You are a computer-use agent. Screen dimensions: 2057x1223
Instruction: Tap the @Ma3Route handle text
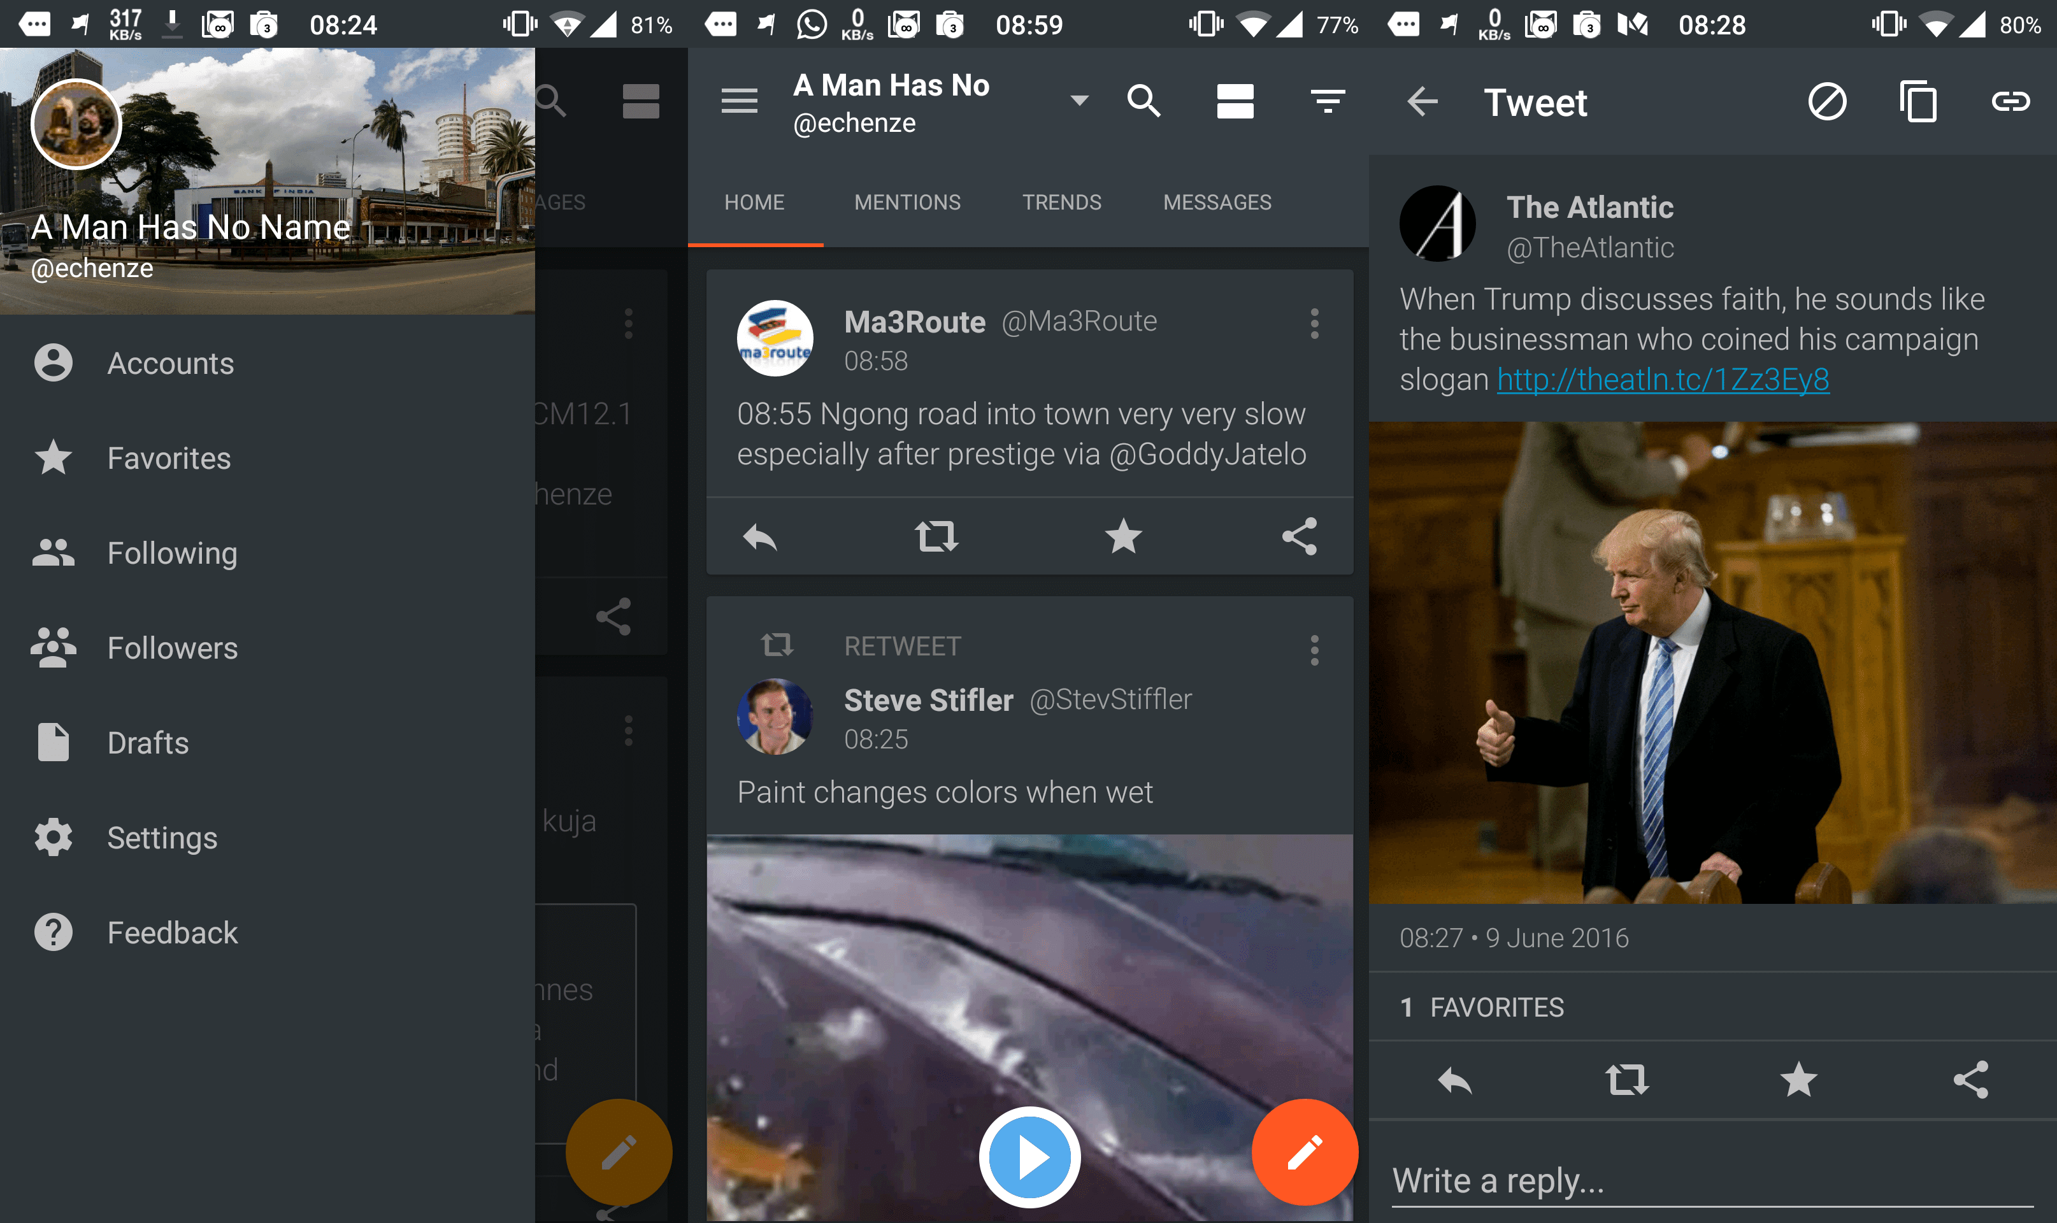pos(1079,322)
